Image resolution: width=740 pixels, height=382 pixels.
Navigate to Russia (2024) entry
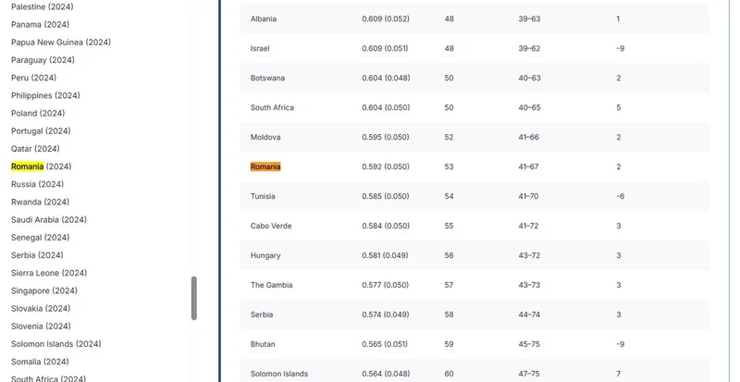click(x=37, y=184)
